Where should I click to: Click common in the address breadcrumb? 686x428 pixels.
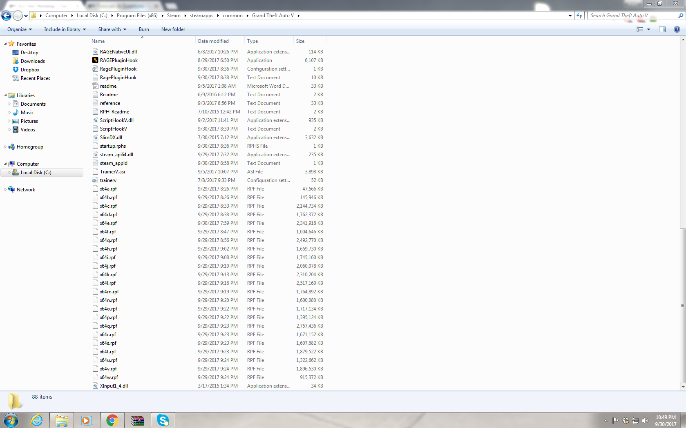tap(232, 16)
